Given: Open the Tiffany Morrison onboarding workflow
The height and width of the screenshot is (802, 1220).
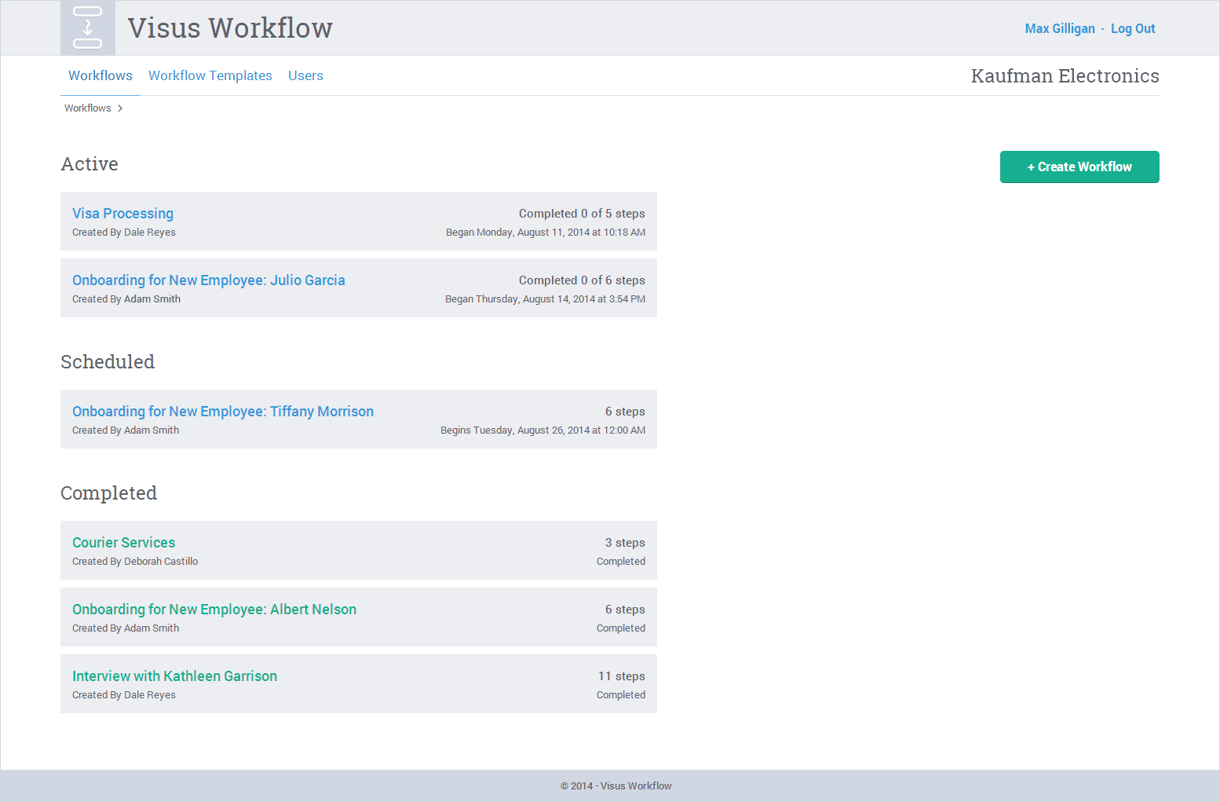Looking at the screenshot, I should click(222, 412).
